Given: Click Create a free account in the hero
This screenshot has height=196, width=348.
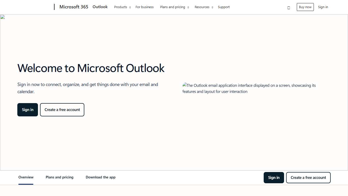Looking at the screenshot, I should 62,109.
